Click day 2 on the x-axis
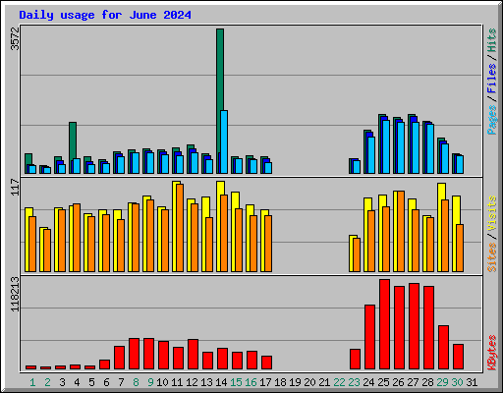503x393 pixels. pos(47,382)
